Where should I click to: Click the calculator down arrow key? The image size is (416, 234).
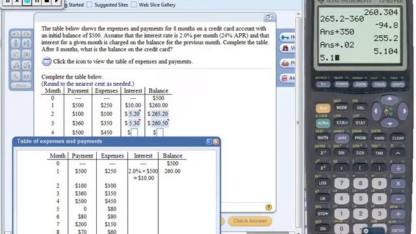[389, 123]
